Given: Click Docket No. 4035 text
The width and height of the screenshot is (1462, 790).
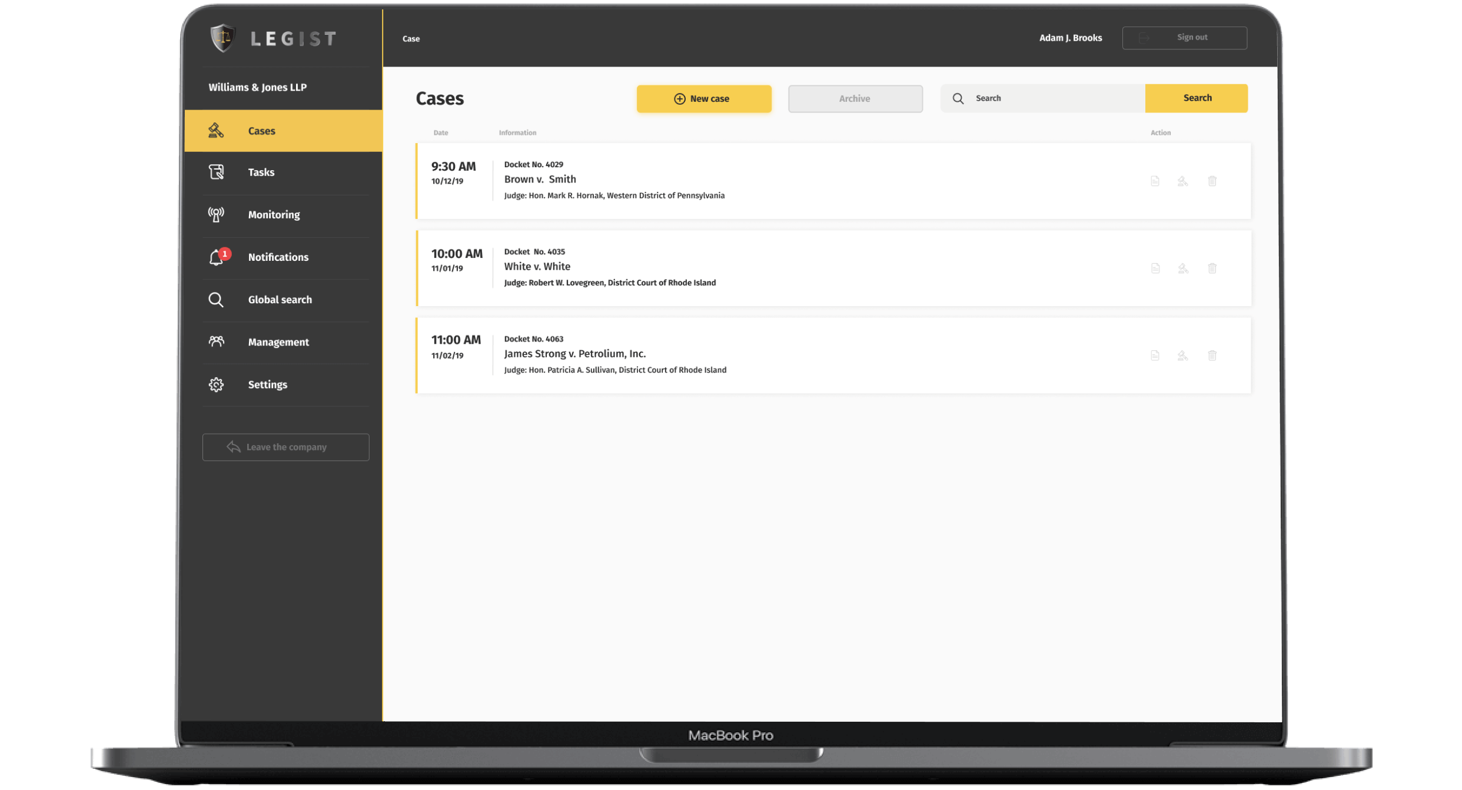Looking at the screenshot, I should [x=534, y=251].
